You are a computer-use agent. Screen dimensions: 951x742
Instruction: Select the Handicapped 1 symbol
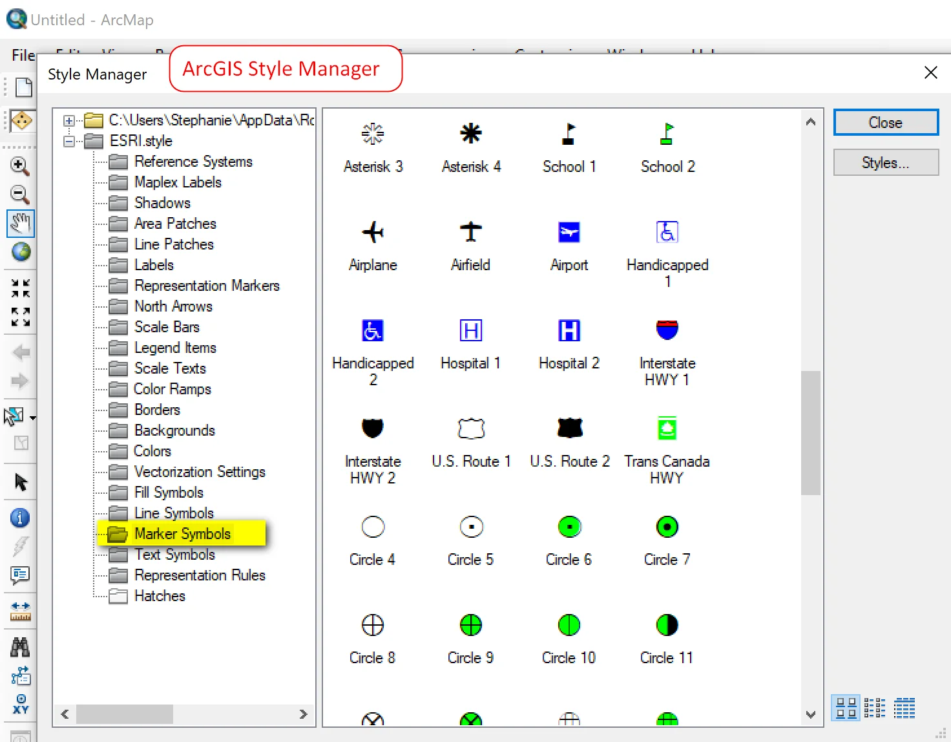[x=667, y=232]
